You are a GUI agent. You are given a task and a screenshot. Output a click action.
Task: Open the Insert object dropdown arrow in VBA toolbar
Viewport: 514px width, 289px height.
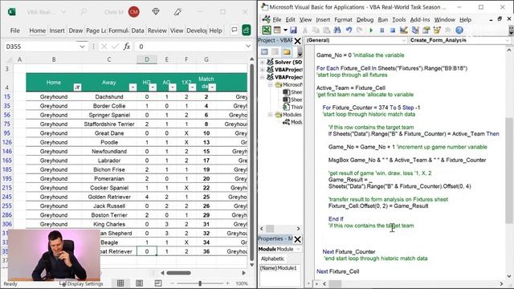pos(285,31)
